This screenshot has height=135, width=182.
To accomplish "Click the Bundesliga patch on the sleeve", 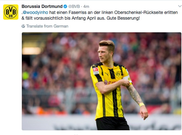I will click(x=96, y=71).
